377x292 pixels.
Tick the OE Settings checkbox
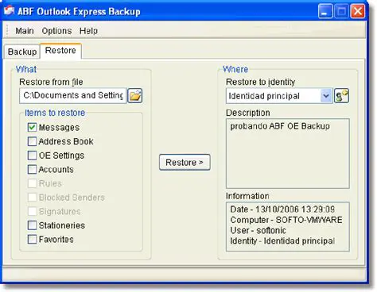pos(32,156)
